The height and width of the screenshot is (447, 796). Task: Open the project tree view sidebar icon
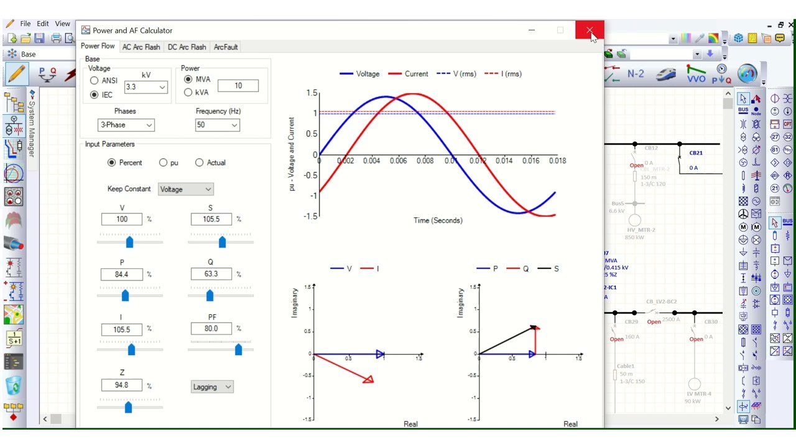coord(14,102)
